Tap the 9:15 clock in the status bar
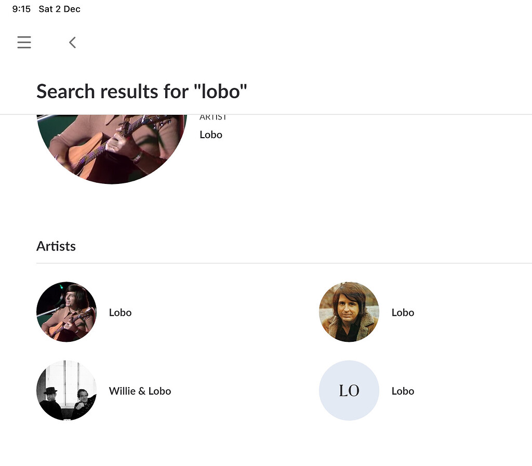This screenshot has height=466, width=532. (x=21, y=8)
